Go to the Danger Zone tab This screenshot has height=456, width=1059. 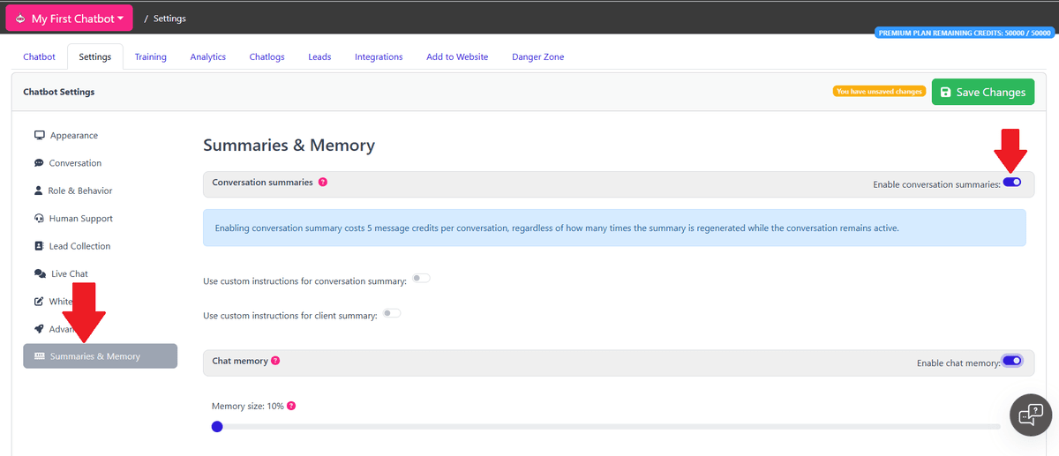[x=537, y=56]
